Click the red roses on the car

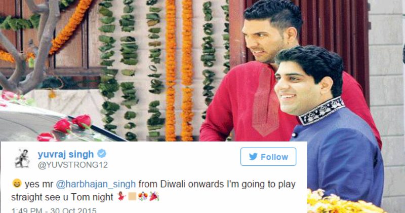pyautogui.click(x=65, y=128)
